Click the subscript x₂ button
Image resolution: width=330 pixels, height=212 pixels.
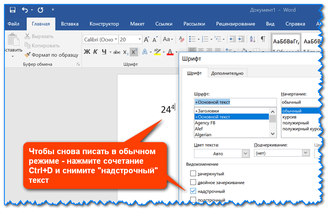coord(126,52)
